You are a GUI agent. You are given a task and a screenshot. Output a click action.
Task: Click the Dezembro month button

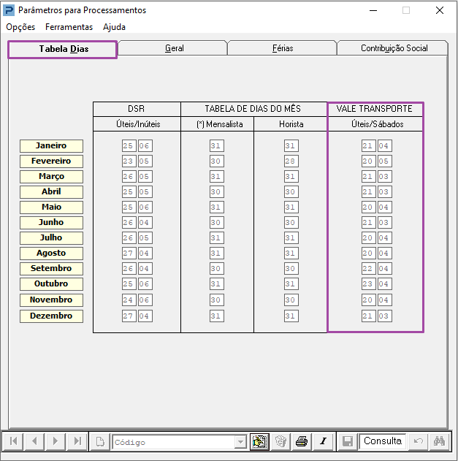(51, 316)
